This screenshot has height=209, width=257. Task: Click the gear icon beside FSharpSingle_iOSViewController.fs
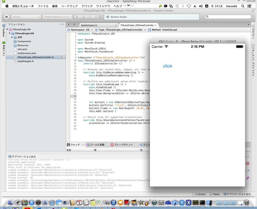(63, 57)
